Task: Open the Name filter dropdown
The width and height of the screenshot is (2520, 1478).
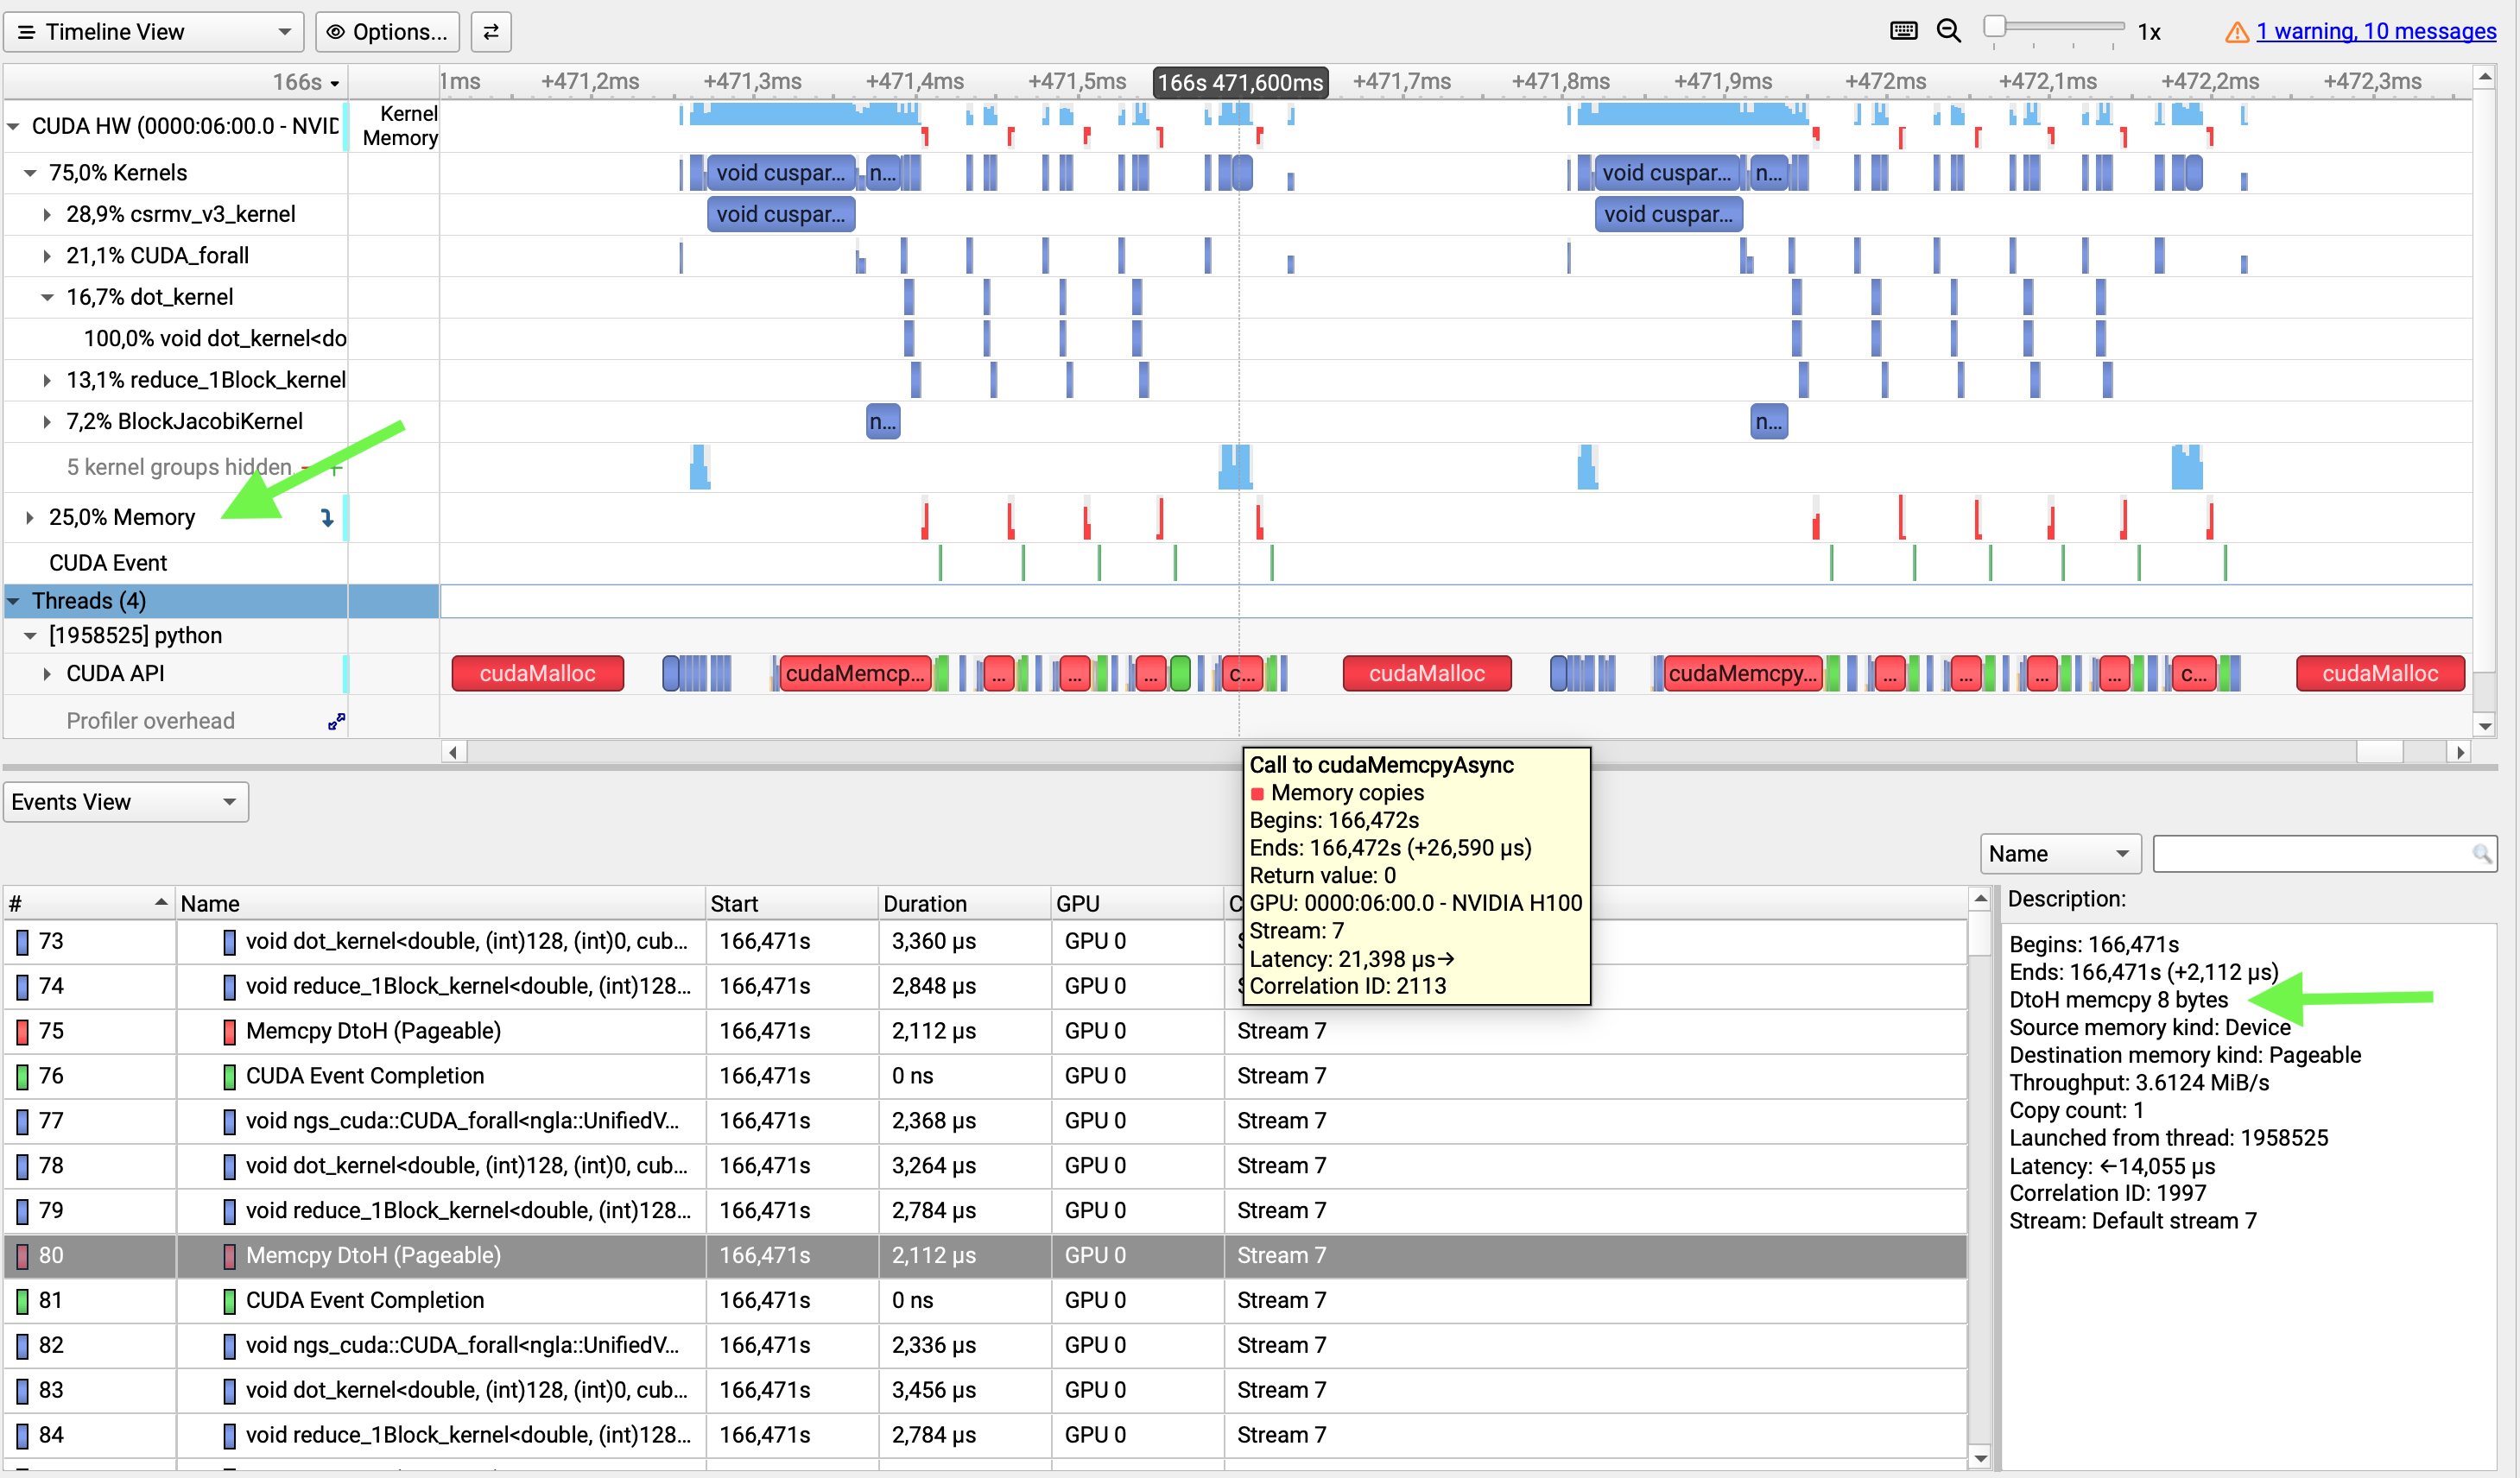Action: pos(2060,854)
